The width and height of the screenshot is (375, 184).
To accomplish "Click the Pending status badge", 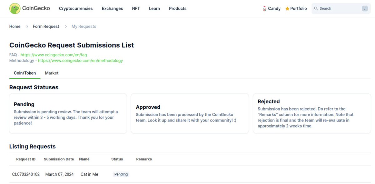I will pos(121,174).
